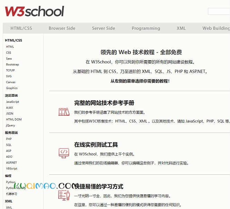Open the Bootstrap tutorial link
Screen dimensions: 230x209
pyautogui.click(x=12, y=64)
